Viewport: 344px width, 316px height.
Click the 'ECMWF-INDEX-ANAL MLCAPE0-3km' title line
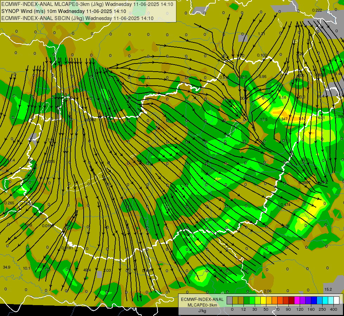point(87,4)
